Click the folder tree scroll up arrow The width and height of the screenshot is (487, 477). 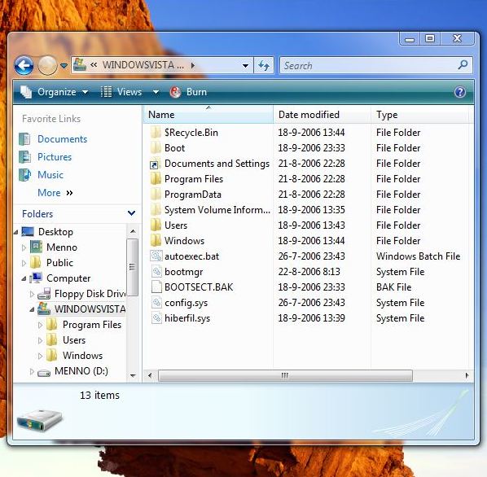(x=133, y=231)
